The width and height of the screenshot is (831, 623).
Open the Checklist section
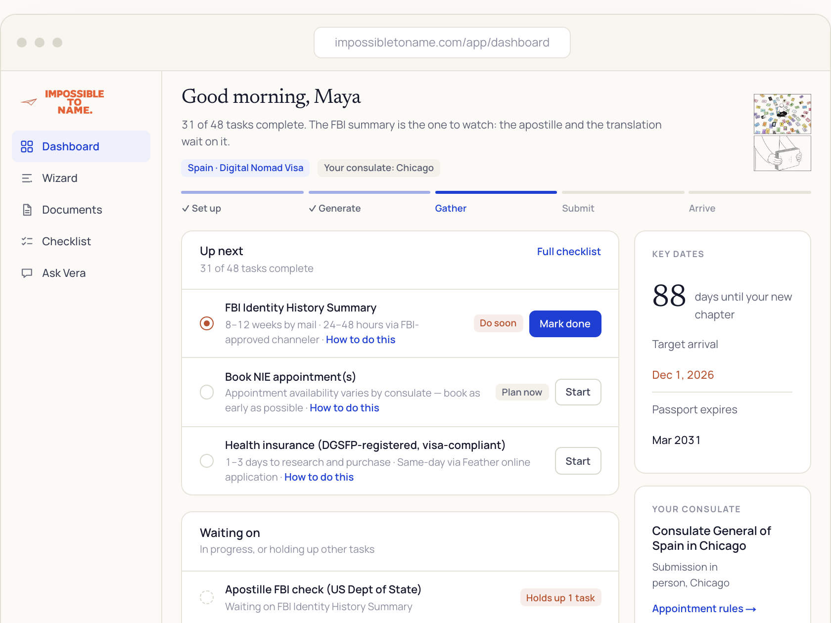[x=81, y=241]
